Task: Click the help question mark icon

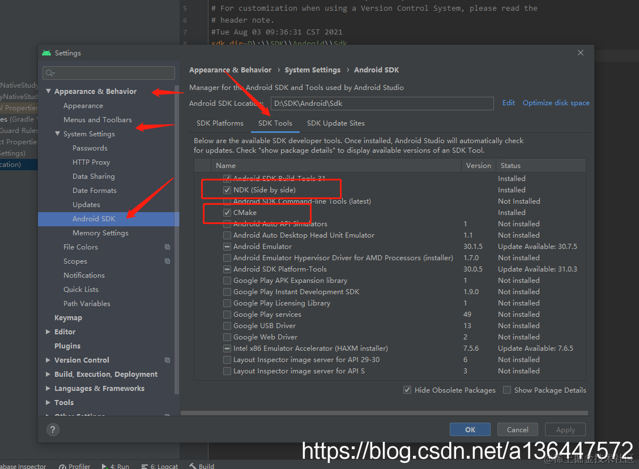Action: pyautogui.click(x=53, y=429)
